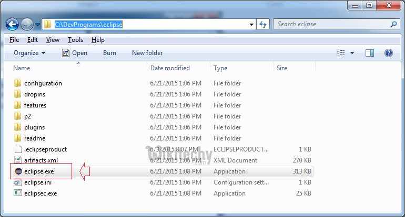Open the plugins folder

(x=34, y=127)
